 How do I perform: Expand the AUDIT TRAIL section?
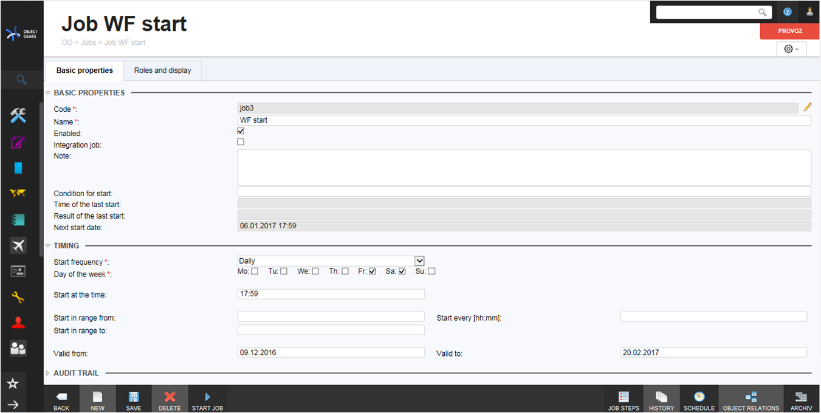[x=48, y=373]
